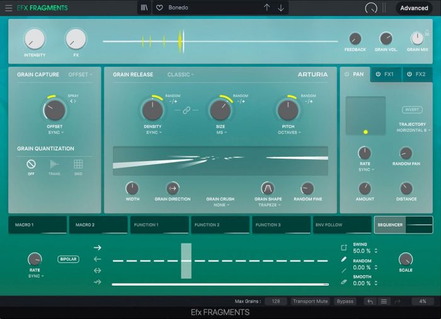Open the history list icon in the status bar
441x319 pixels.
tap(384, 301)
